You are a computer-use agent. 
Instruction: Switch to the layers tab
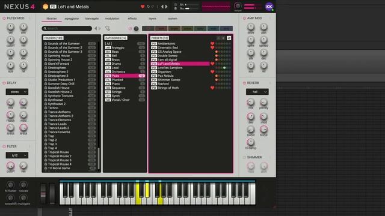152,19
